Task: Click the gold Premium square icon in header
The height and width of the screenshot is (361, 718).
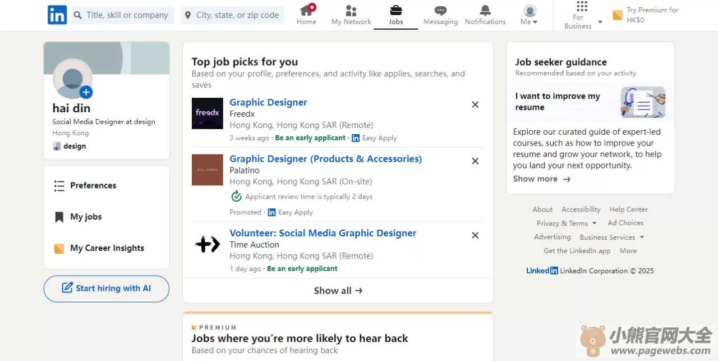Action: coord(618,15)
